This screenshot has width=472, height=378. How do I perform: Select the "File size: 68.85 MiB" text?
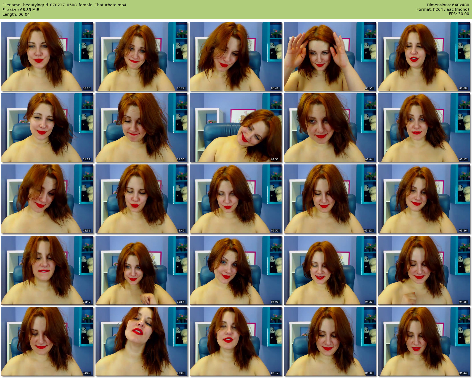[21, 10]
